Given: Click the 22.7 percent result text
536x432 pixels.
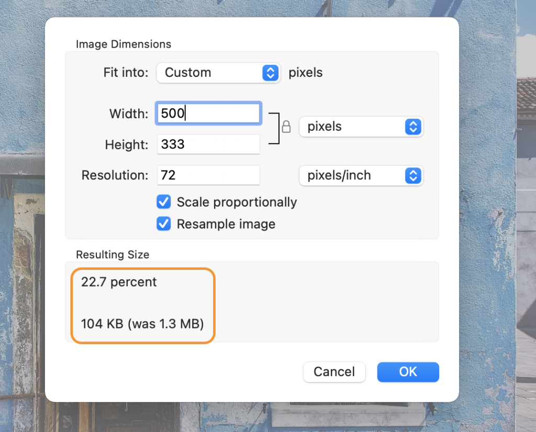Looking at the screenshot, I should (x=119, y=282).
